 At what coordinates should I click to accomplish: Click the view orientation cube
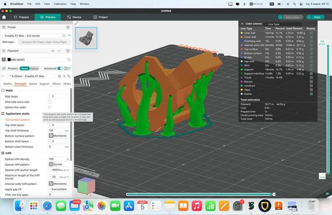tap(86, 186)
